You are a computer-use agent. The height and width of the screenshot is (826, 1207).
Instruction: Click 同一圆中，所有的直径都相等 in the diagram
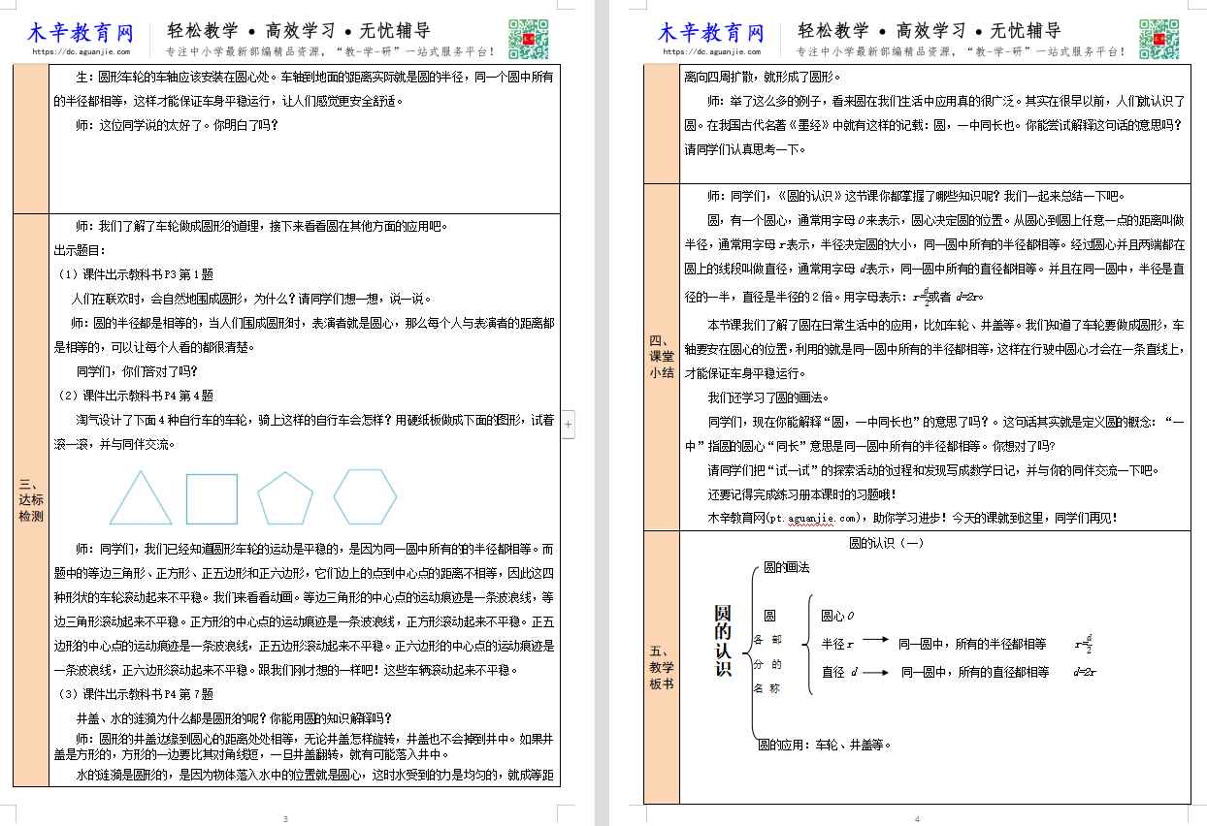coord(975,672)
